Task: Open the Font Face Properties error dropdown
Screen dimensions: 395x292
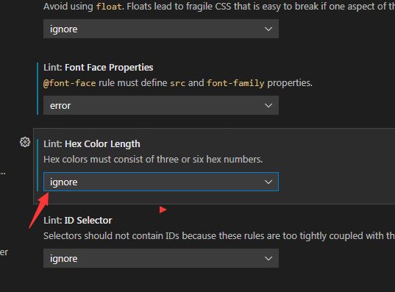Action: coord(161,106)
